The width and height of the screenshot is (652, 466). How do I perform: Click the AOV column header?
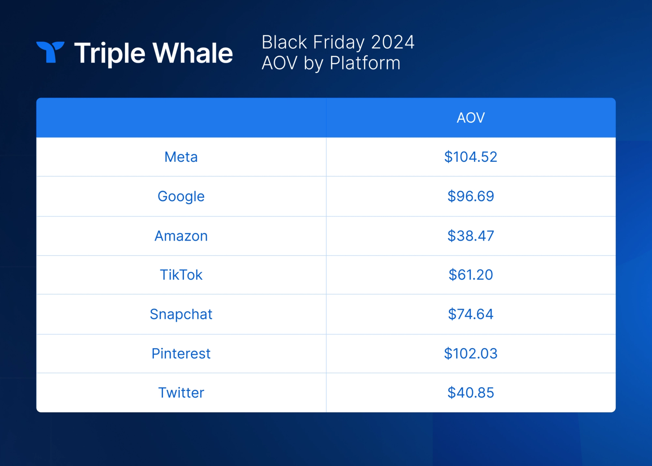click(471, 118)
